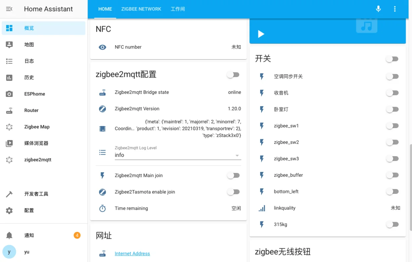Click Bridge state value online

pyautogui.click(x=235, y=92)
